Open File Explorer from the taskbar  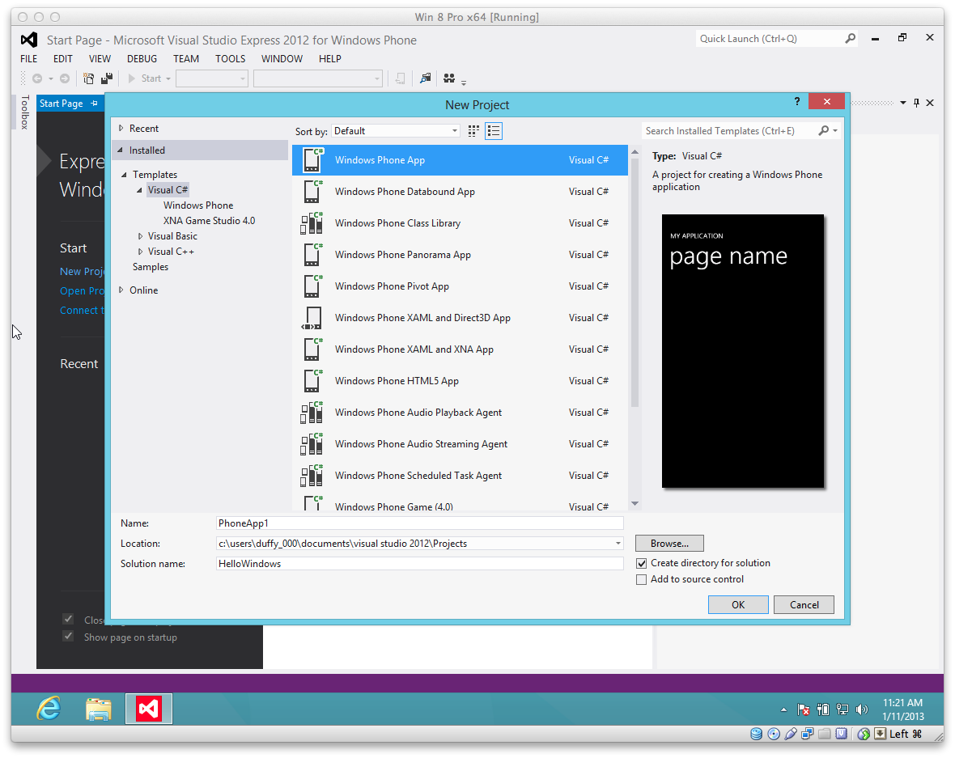point(99,709)
